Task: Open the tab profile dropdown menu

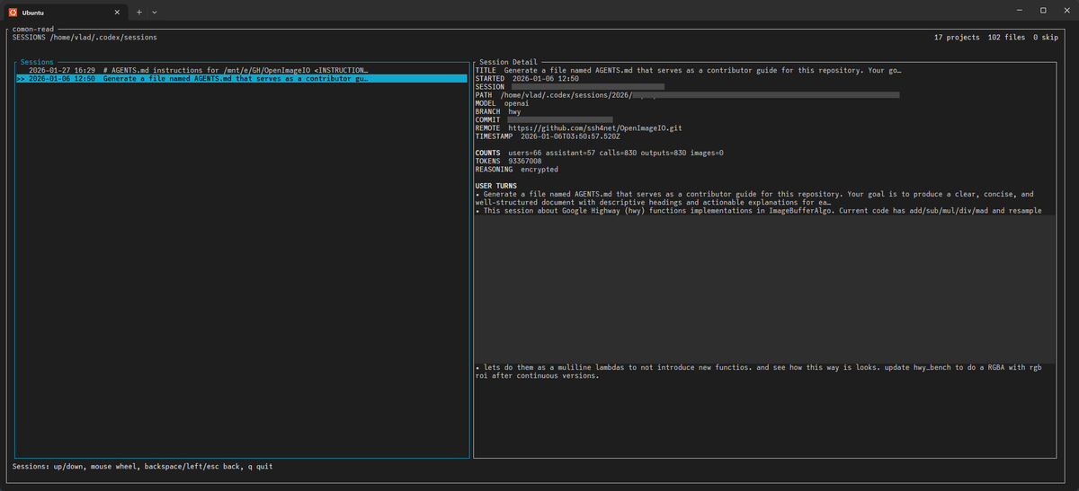Action: click(x=155, y=12)
